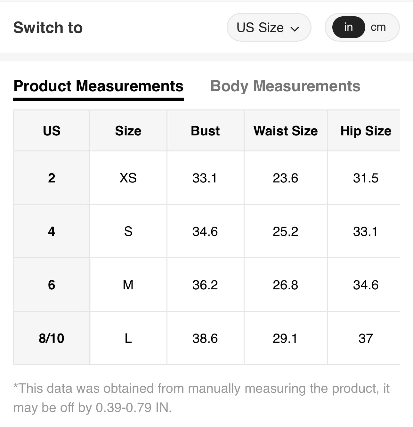The width and height of the screenshot is (413, 427).
Task: Click the US 8/10 row label
Action: pos(52,338)
